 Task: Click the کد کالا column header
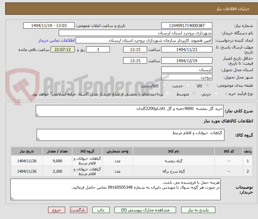tap(229, 151)
